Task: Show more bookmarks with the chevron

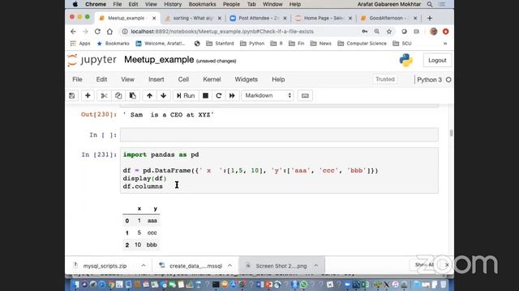Action: click(x=445, y=44)
